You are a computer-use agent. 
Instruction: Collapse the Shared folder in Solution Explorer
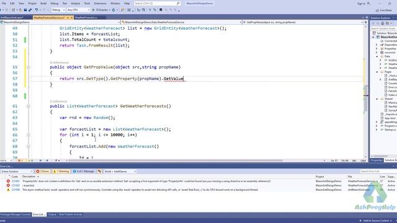(377, 99)
